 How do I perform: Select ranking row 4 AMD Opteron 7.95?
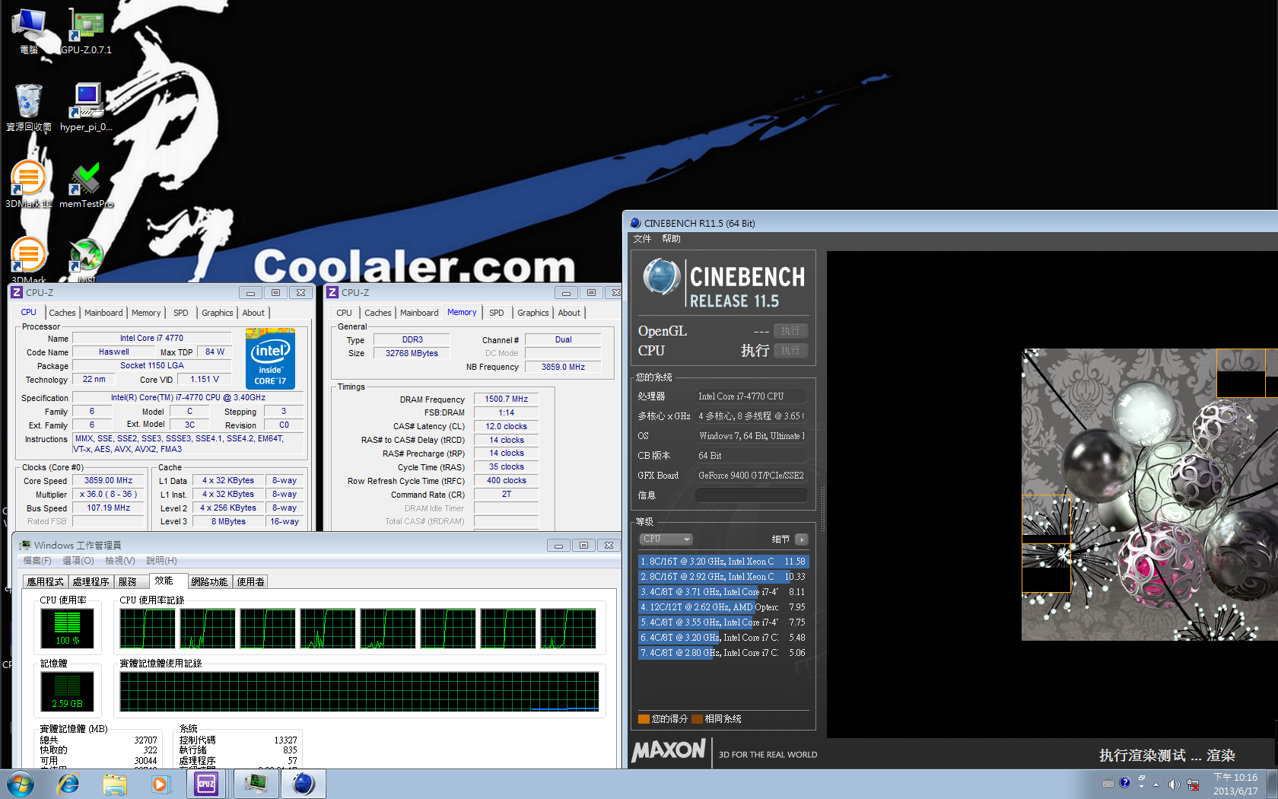[x=723, y=607]
